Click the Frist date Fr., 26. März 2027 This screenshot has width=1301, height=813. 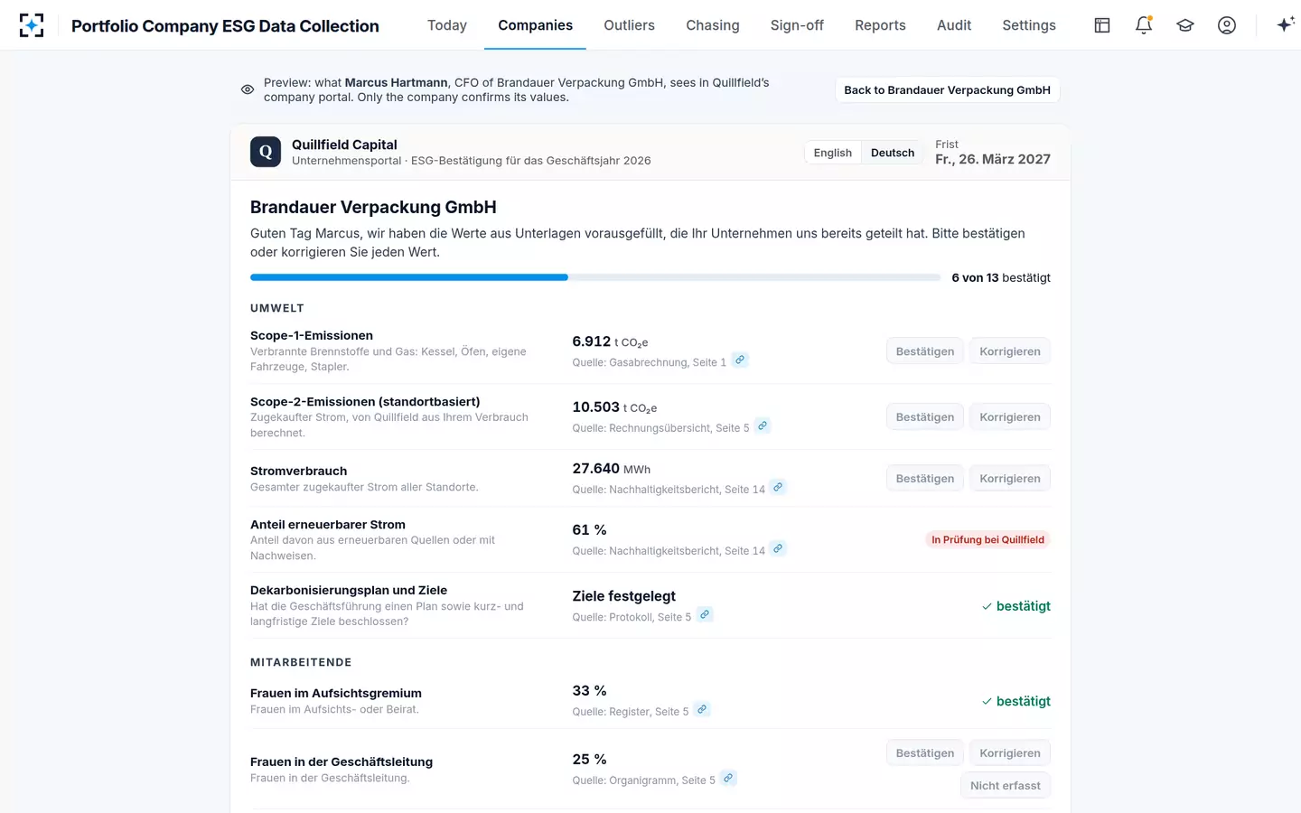pos(993,159)
